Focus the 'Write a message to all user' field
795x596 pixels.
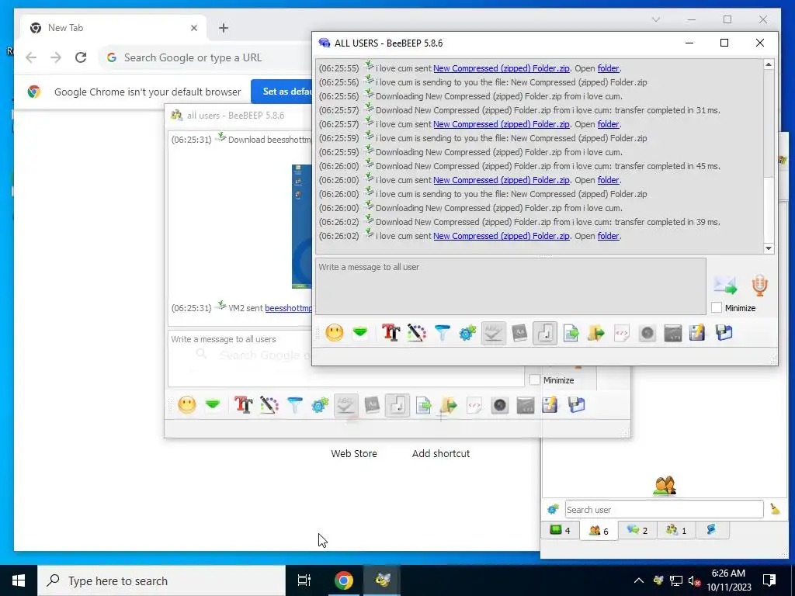tap(511, 286)
